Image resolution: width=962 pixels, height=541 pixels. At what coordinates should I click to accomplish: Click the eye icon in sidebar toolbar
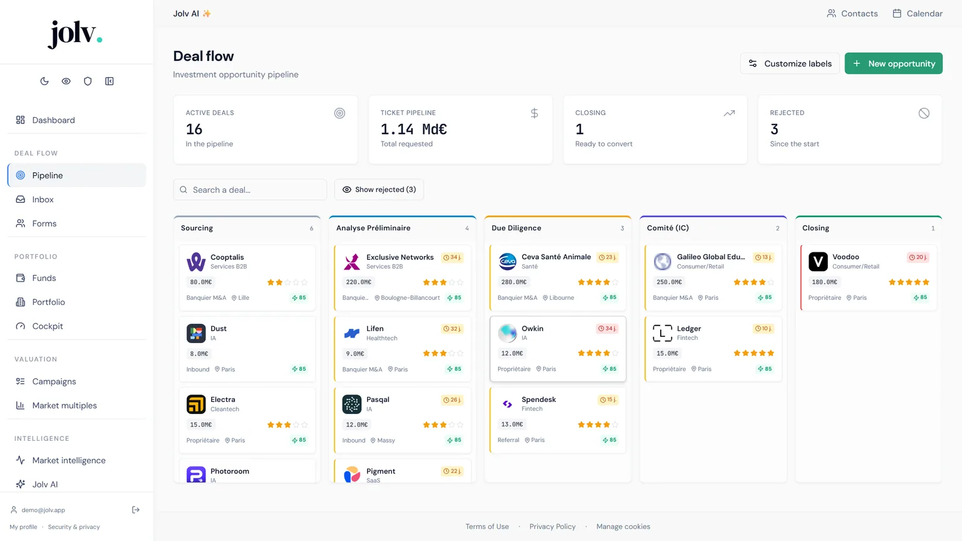pyautogui.click(x=66, y=81)
